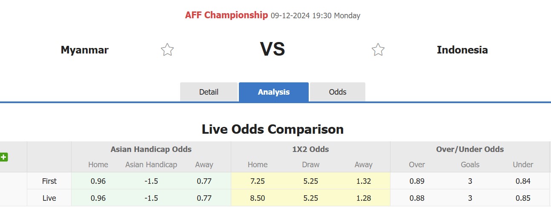Click Live 1X2 home odds 8.50
Viewport: 551px width, 208px height.
(x=258, y=198)
